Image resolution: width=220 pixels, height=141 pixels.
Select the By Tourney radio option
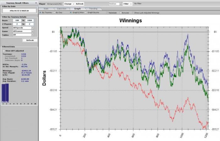pyautogui.click(x=40, y=13)
